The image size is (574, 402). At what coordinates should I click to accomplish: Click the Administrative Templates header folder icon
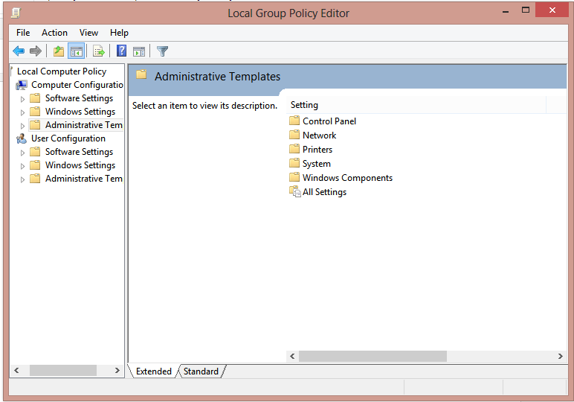141,75
